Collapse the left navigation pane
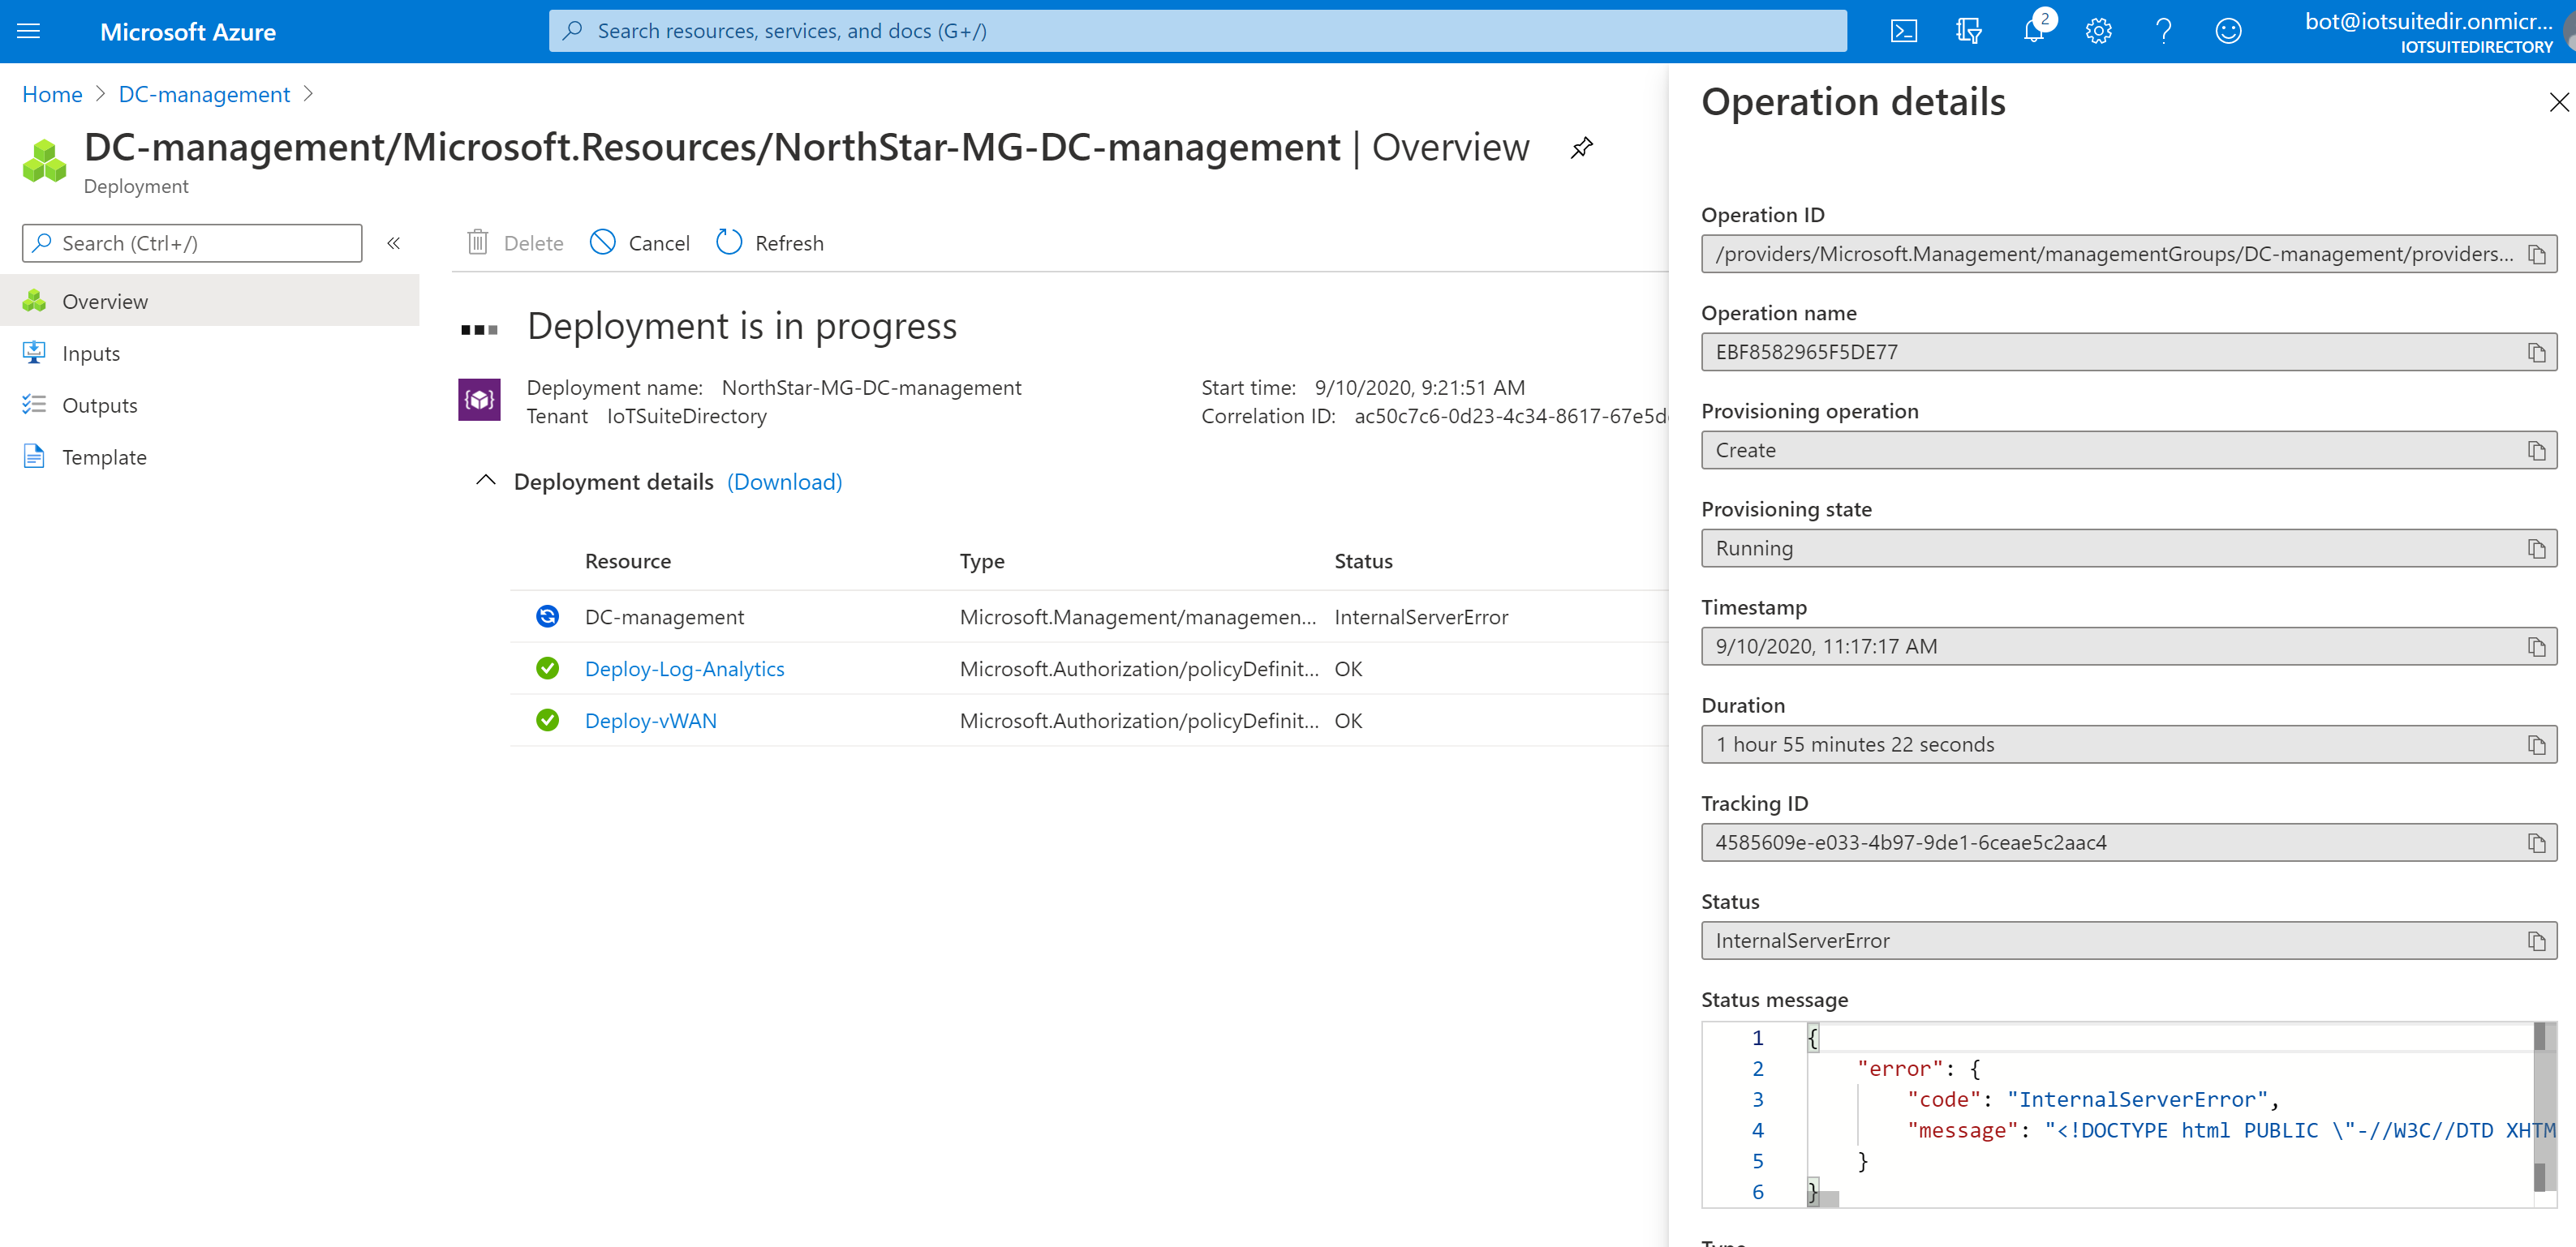This screenshot has width=2576, height=1247. point(393,242)
